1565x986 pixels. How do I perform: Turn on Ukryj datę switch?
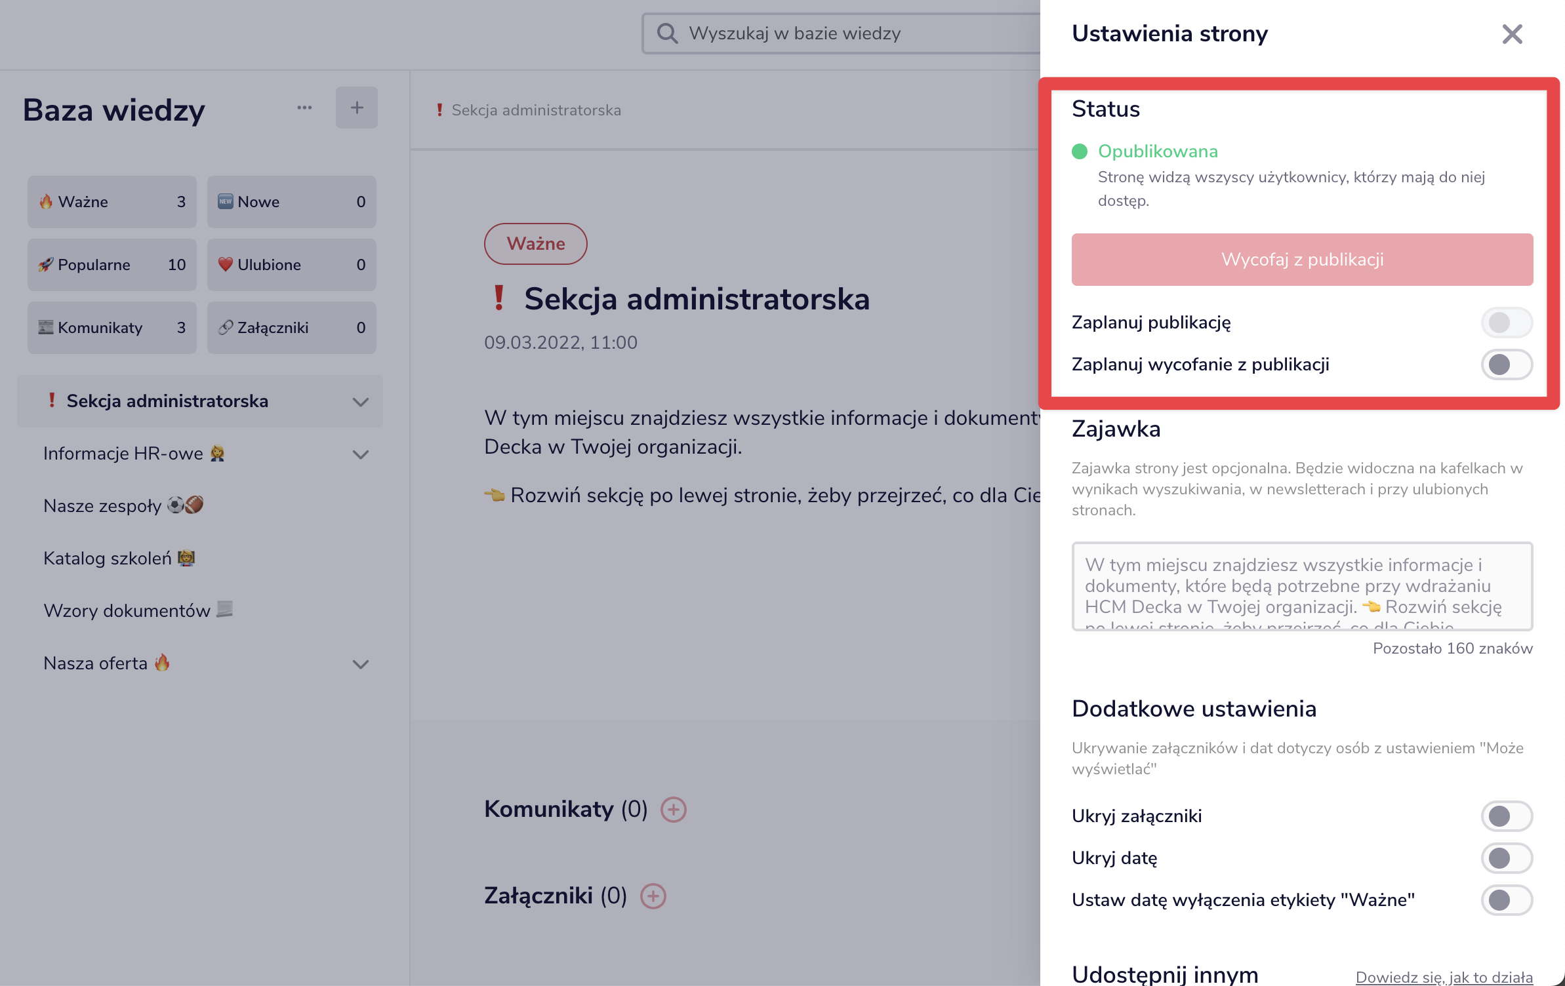1506,858
